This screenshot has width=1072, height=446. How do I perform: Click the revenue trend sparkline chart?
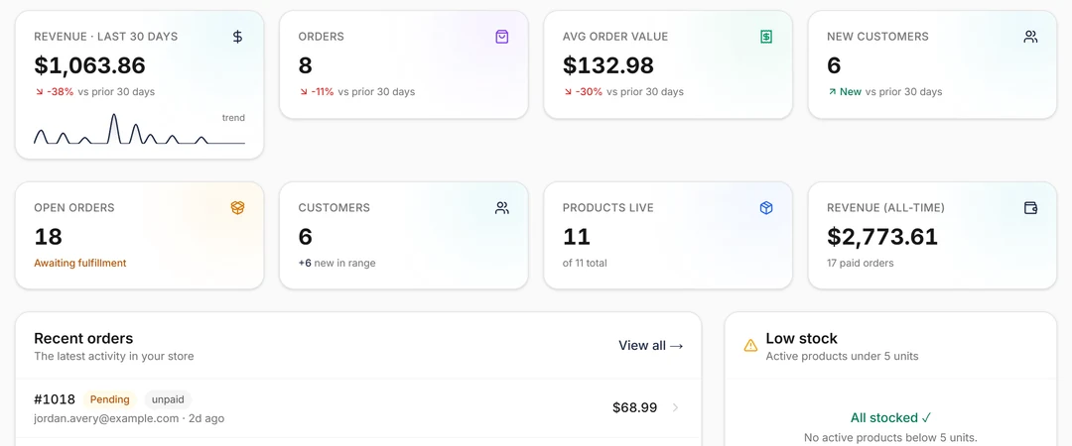(140, 129)
